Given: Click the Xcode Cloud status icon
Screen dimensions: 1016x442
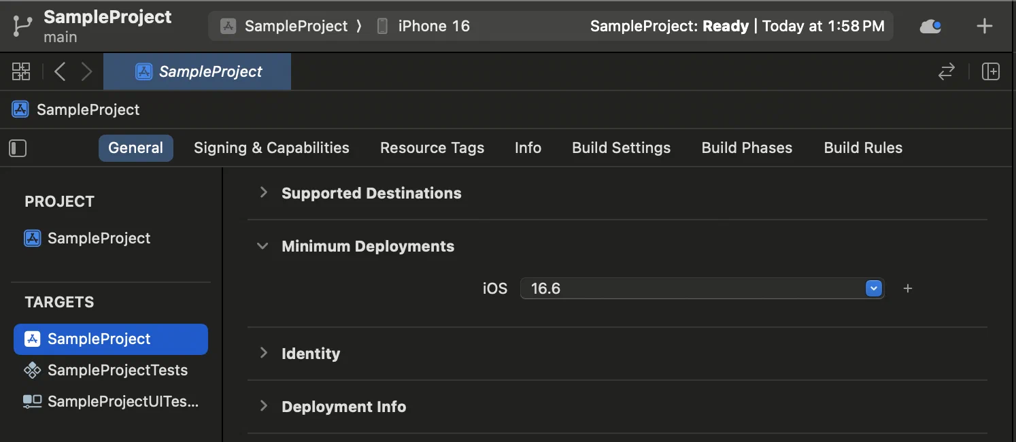Looking at the screenshot, I should coord(930,27).
